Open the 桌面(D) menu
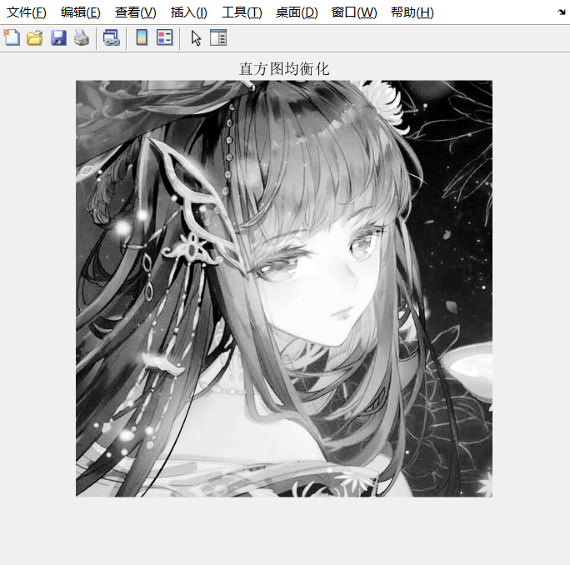The image size is (570, 565). (297, 12)
